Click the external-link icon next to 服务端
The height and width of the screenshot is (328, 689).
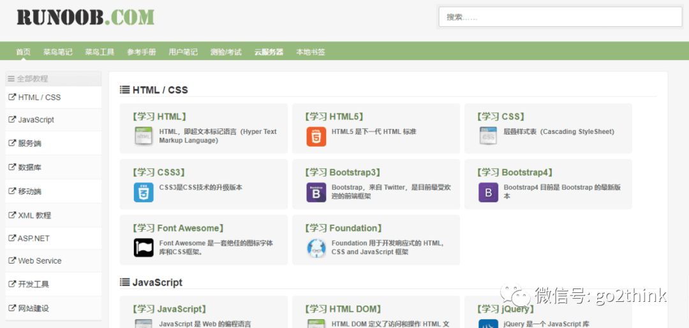click(12, 143)
